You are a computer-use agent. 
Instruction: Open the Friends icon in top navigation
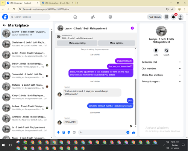pyautogui.click(x=93, y=17)
